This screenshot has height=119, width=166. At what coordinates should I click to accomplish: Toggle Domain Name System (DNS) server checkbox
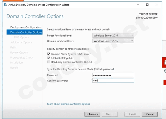coord(49,54)
